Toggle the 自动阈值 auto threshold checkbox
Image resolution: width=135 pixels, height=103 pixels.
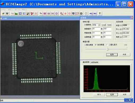pos(96,45)
